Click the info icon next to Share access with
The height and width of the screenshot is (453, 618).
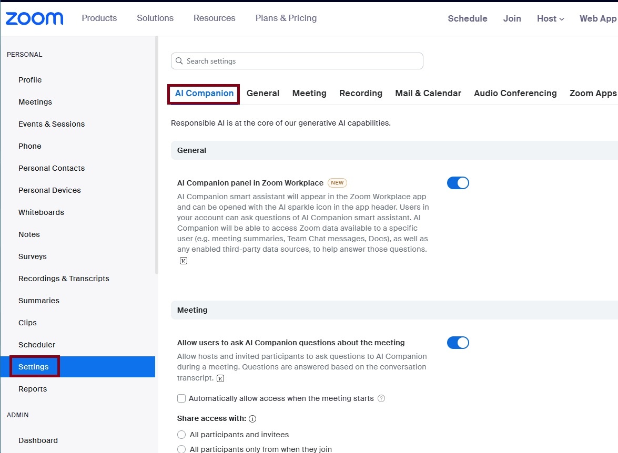tap(252, 418)
